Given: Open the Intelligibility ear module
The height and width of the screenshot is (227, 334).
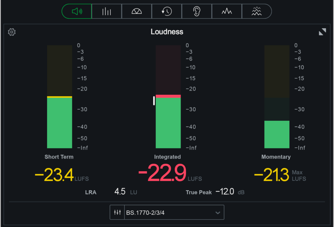Looking at the screenshot, I should tap(197, 11).
